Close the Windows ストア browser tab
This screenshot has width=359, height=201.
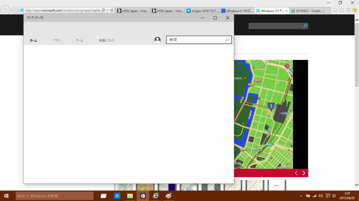pyautogui.click(x=286, y=11)
